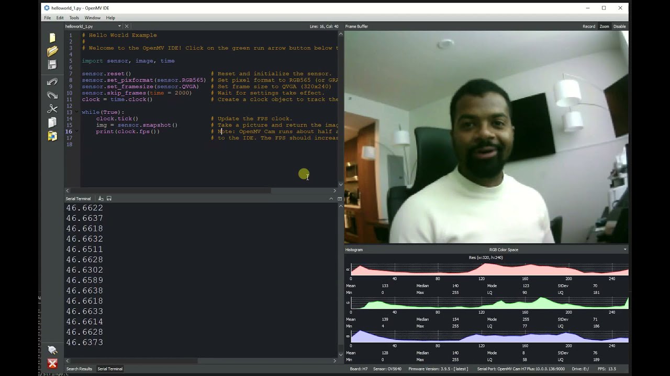Viewport: 670px width, 376px height.
Task: Collapse the Serial Terminal pane up arrow
Action: coord(331,198)
